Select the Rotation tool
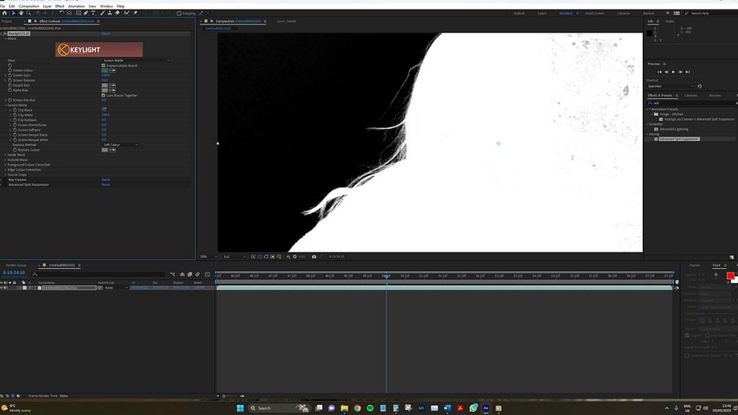 (62, 13)
